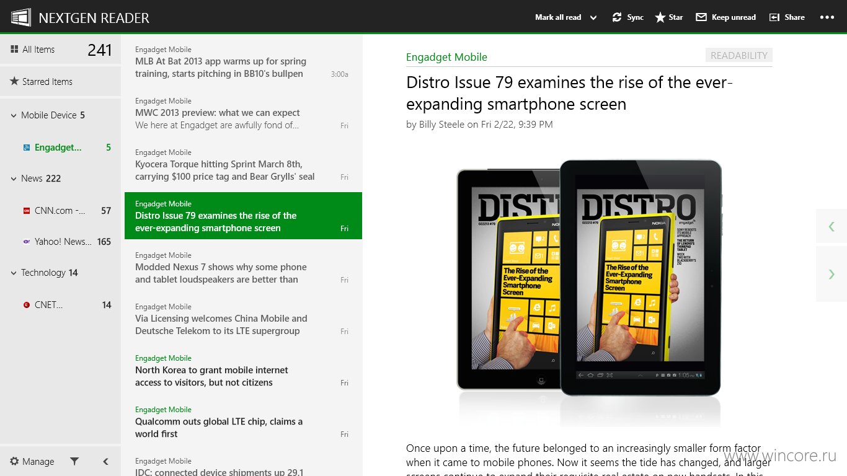This screenshot has height=476, width=847.
Task: Click the CNN.com feed favicon
Action: tap(27, 211)
